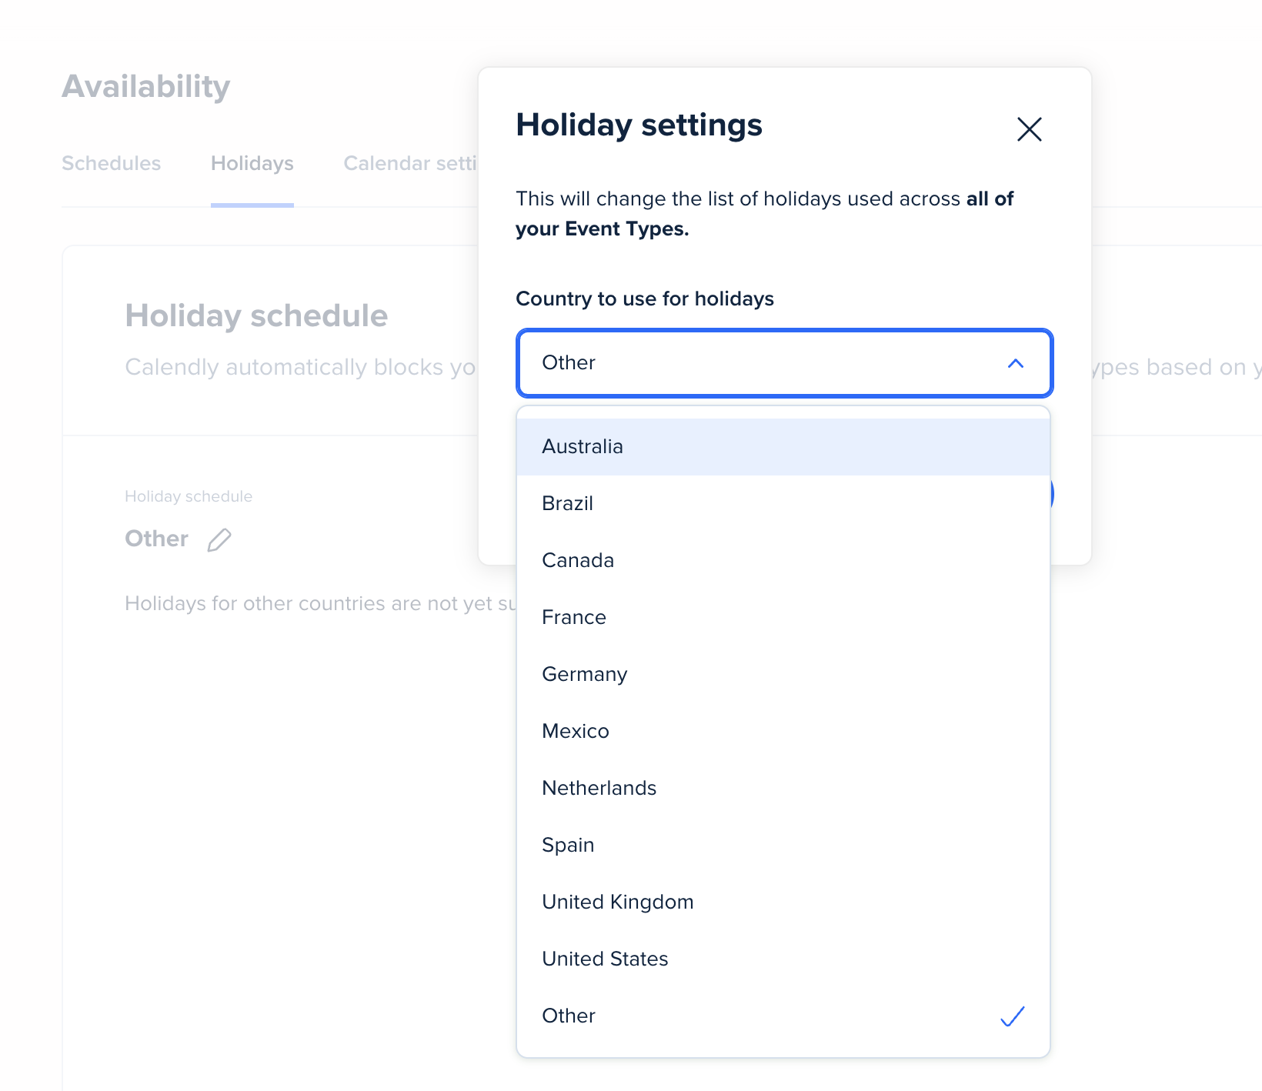1262x1091 pixels.
Task: Choose Brazil as holiday country
Action: click(x=568, y=504)
